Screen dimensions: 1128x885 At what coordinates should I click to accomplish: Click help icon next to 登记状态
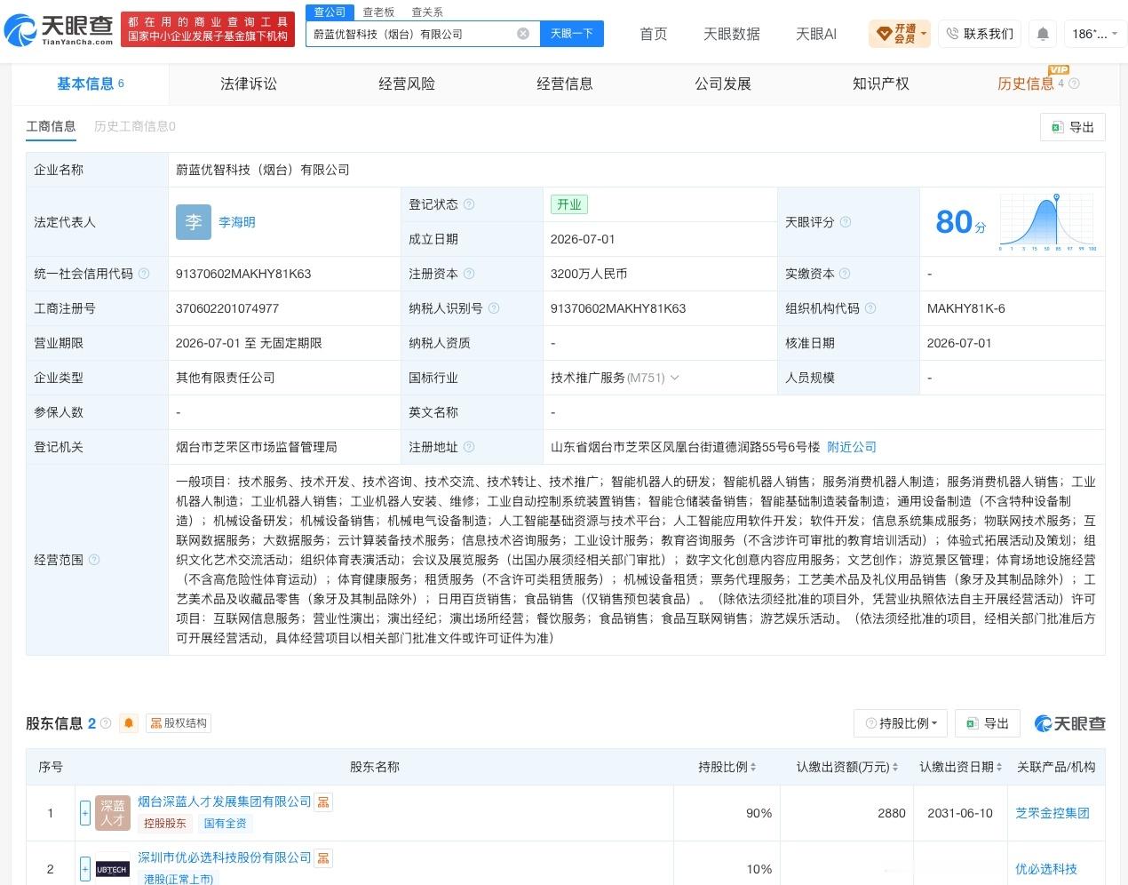click(469, 204)
